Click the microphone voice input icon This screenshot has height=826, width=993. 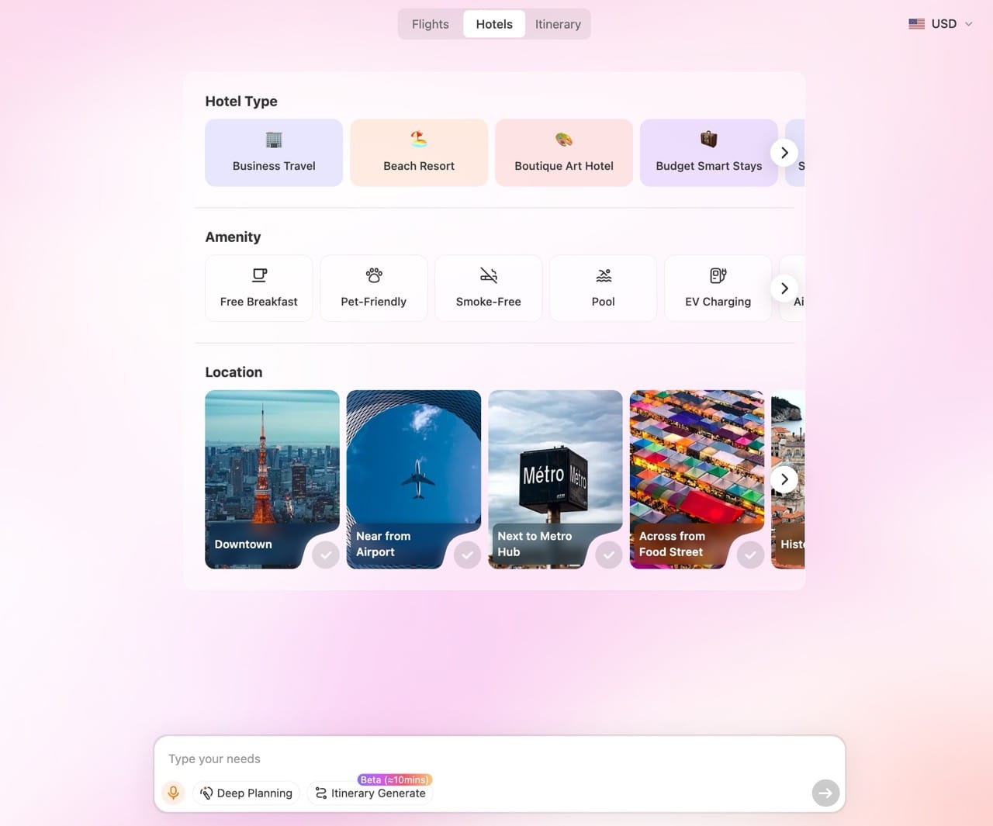click(x=174, y=793)
